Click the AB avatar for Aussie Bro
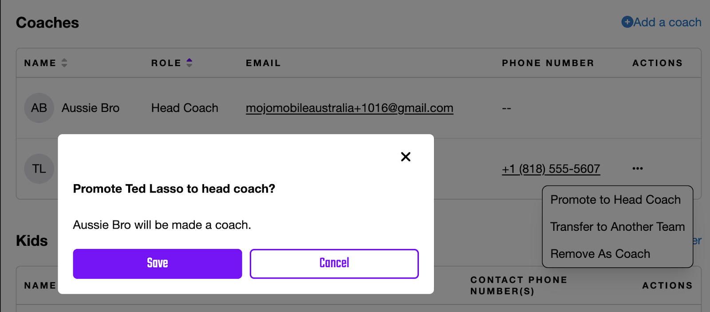Image resolution: width=710 pixels, height=312 pixels. pos(39,108)
